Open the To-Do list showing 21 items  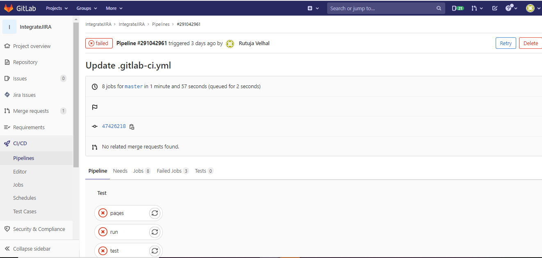coord(457,8)
